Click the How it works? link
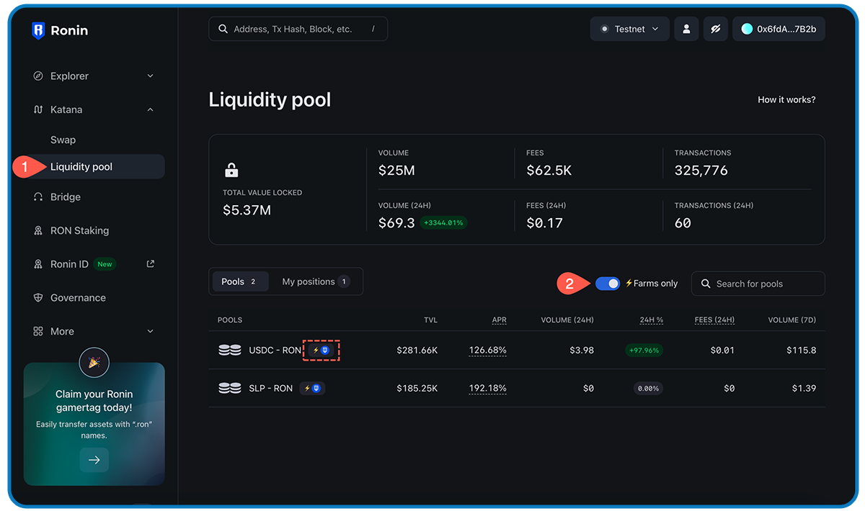 786,99
